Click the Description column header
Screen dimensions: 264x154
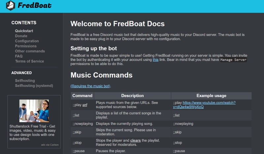point(133,95)
